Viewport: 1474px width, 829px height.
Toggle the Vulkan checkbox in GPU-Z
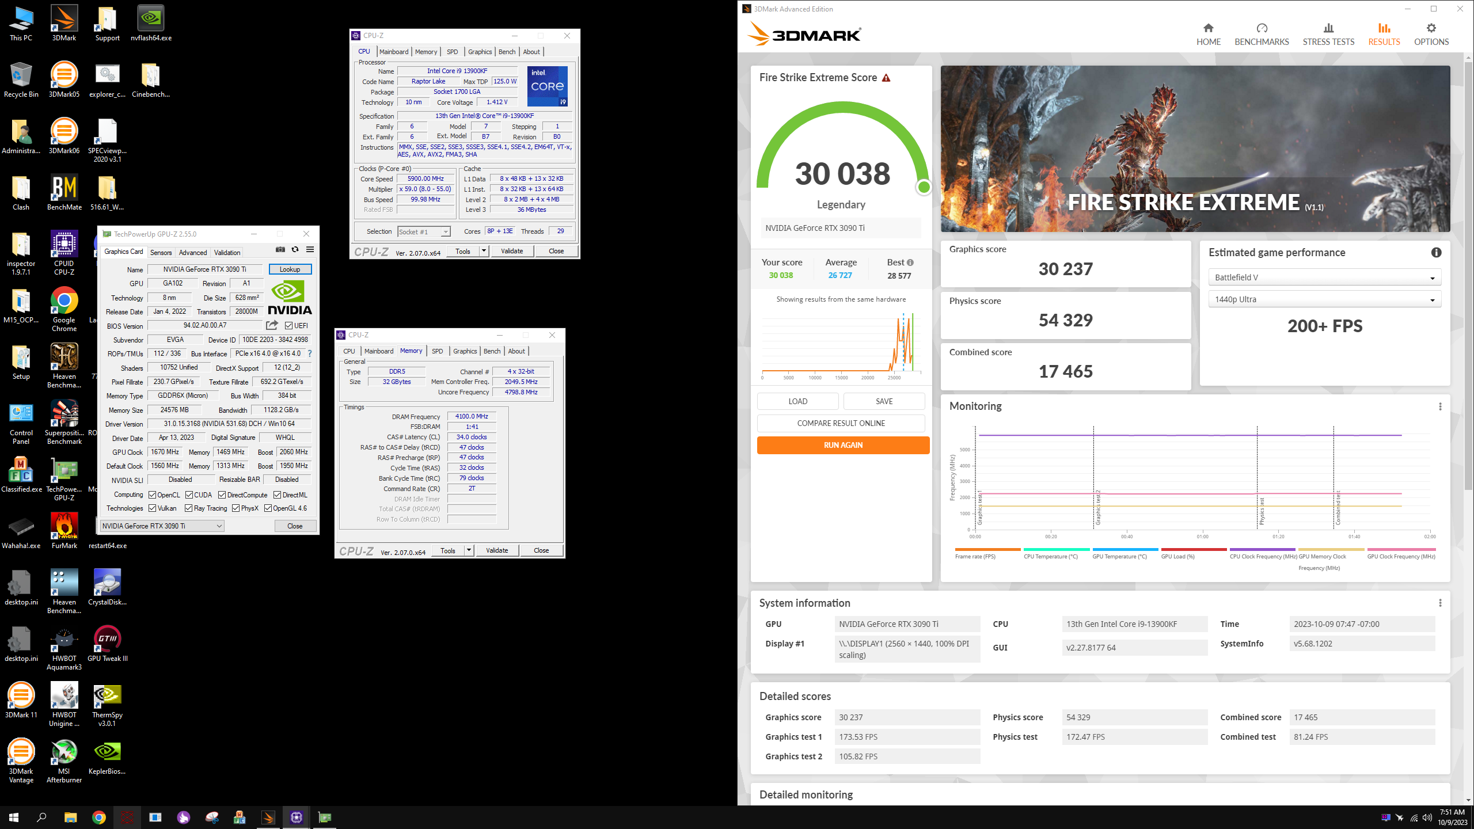tap(153, 508)
